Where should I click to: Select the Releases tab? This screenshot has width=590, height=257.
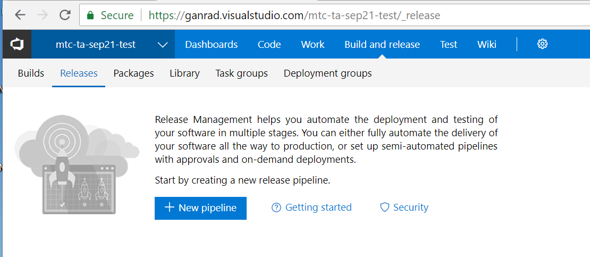[x=79, y=73]
